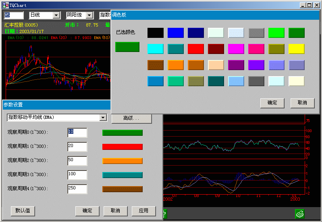Screen dimensions: 322x222
Task: Click the period 4 value field showing 250
Action: click(x=77, y=189)
